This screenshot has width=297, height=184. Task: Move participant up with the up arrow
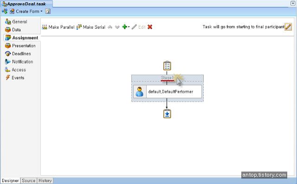click(x=110, y=27)
